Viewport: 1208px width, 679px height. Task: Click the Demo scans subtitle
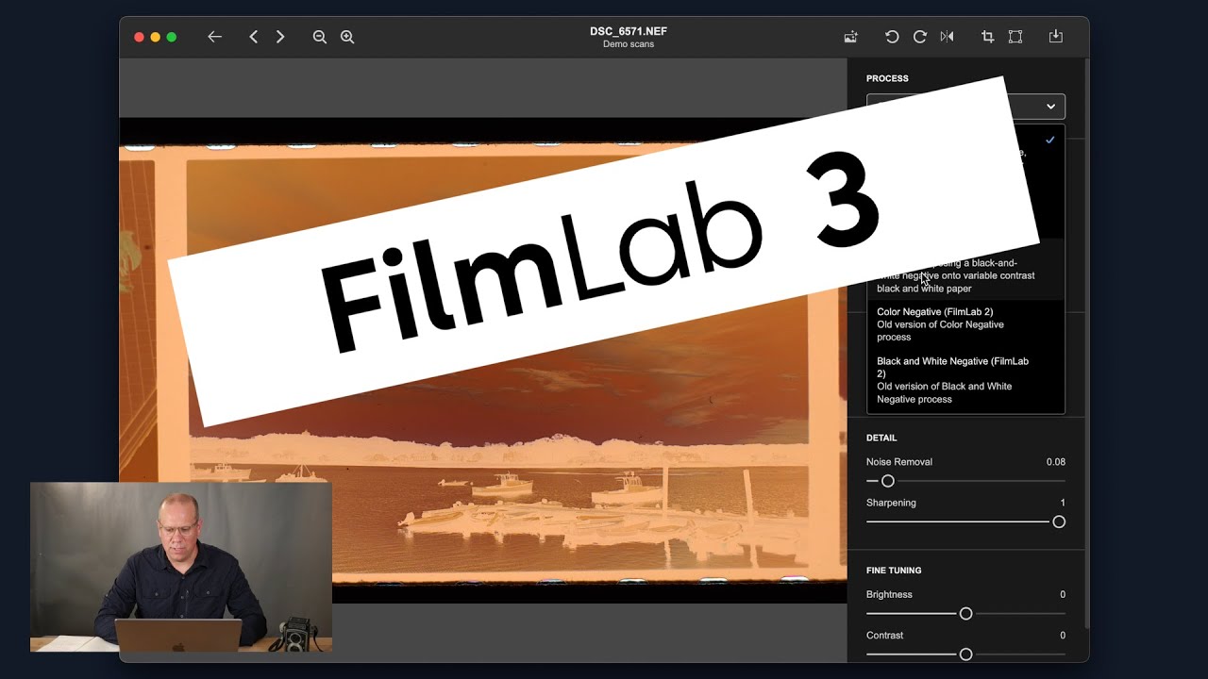629,44
